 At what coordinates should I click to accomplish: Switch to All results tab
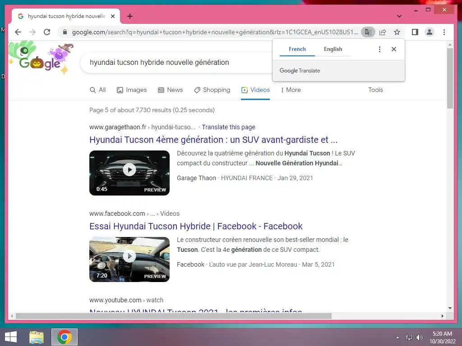[97, 90]
